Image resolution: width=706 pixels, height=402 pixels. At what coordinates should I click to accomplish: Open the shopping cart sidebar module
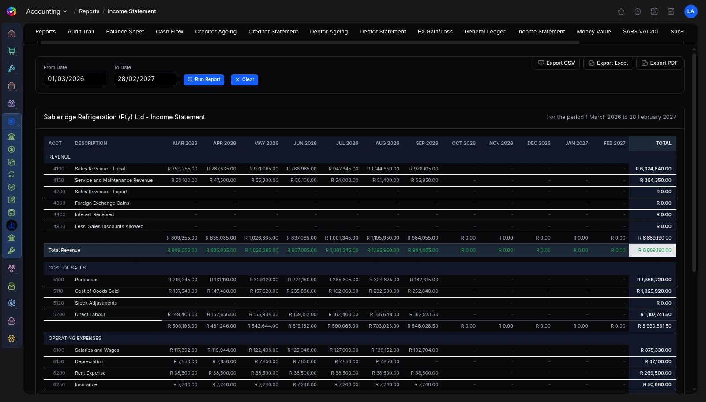[11, 51]
